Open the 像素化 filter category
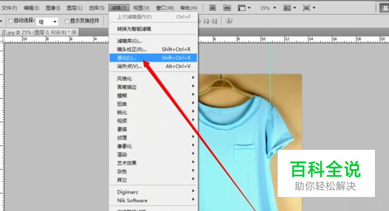This screenshot has height=211, width=389. coord(153,146)
